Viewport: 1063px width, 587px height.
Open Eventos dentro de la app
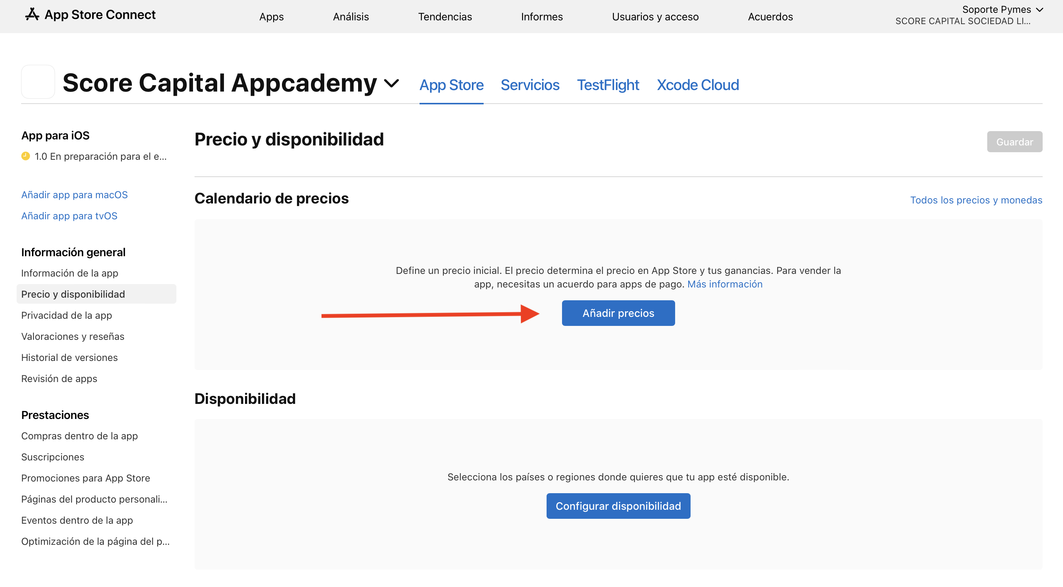[x=77, y=520]
